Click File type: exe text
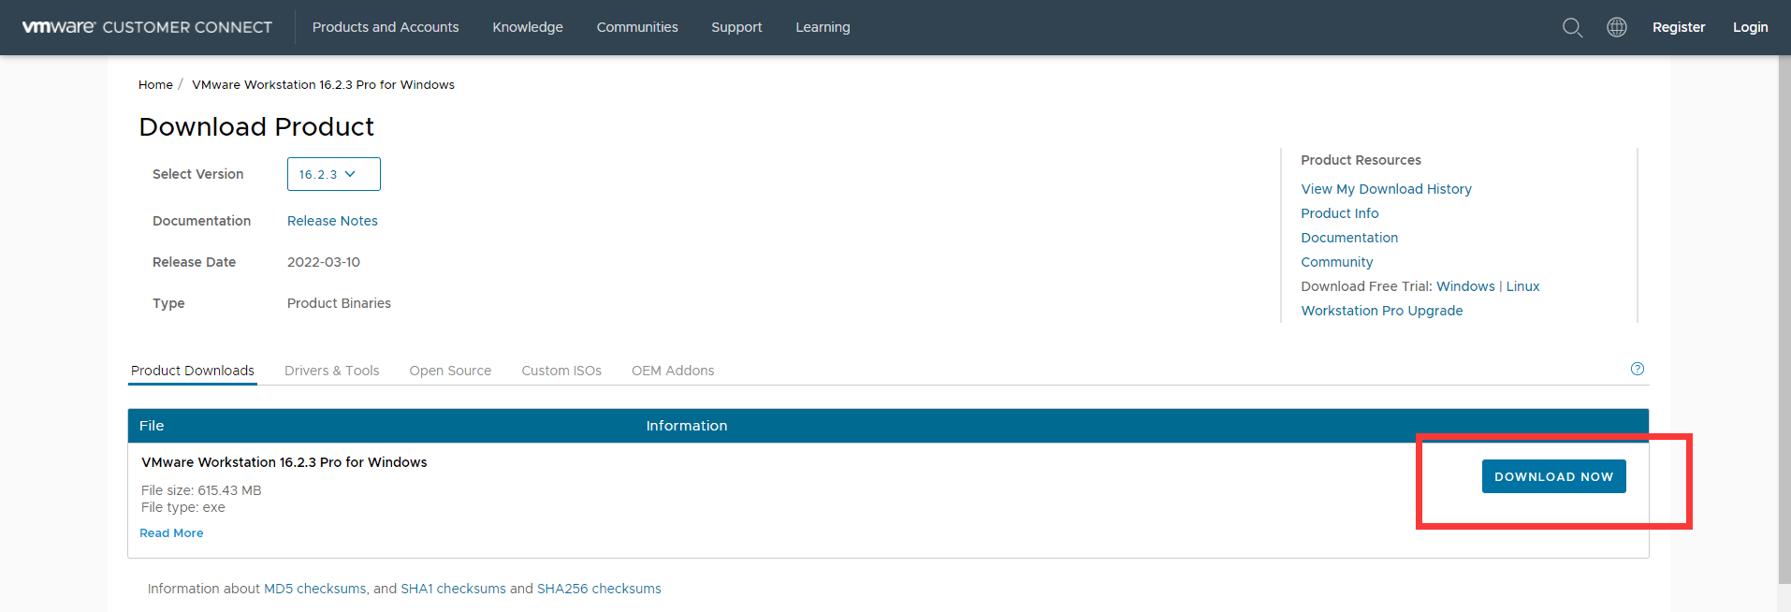Image resolution: width=1791 pixels, height=612 pixels. tap(183, 507)
